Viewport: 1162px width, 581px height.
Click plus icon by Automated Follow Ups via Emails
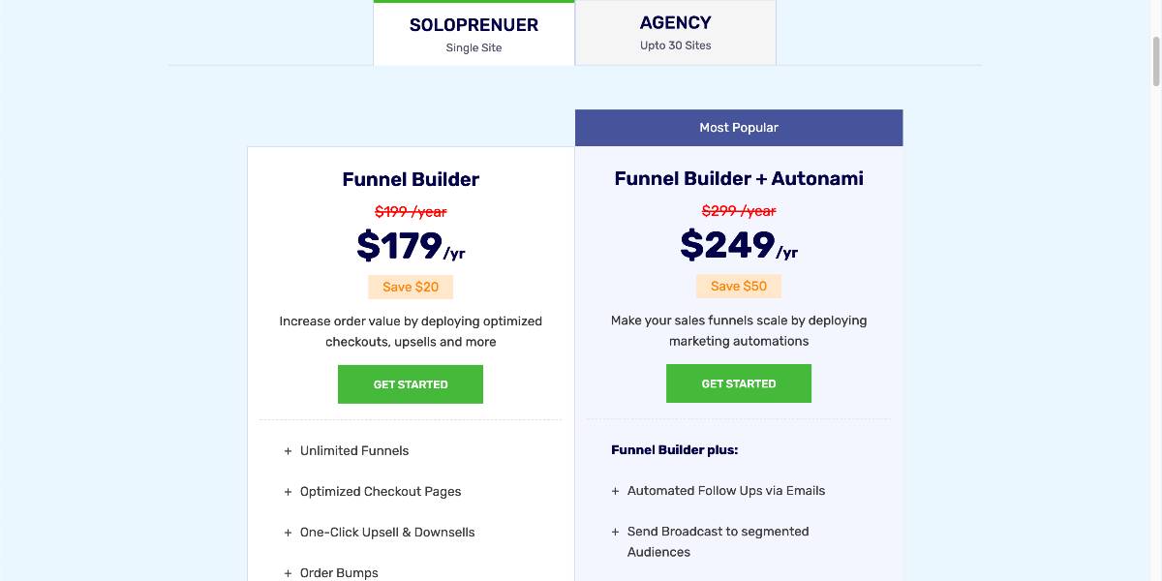click(x=615, y=491)
